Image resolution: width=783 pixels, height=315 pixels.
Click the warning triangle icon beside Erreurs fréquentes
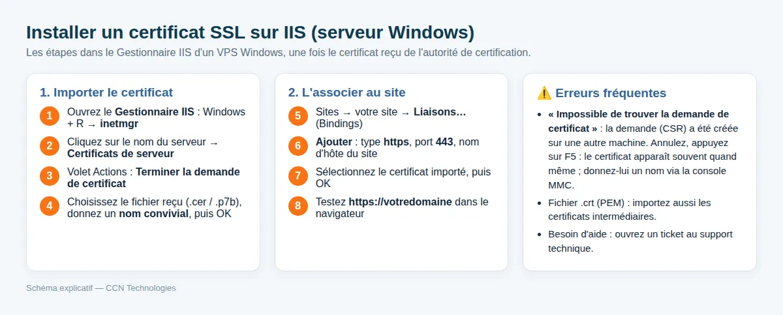click(544, 93)
